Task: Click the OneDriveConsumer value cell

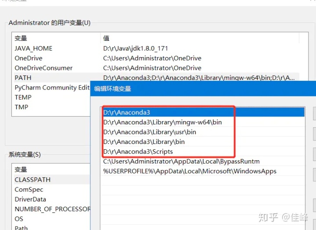Action: point(152,68)
